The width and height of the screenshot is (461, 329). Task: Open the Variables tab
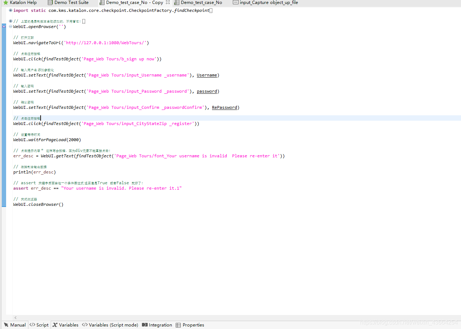pyautogui.click(x=65, y=325)
